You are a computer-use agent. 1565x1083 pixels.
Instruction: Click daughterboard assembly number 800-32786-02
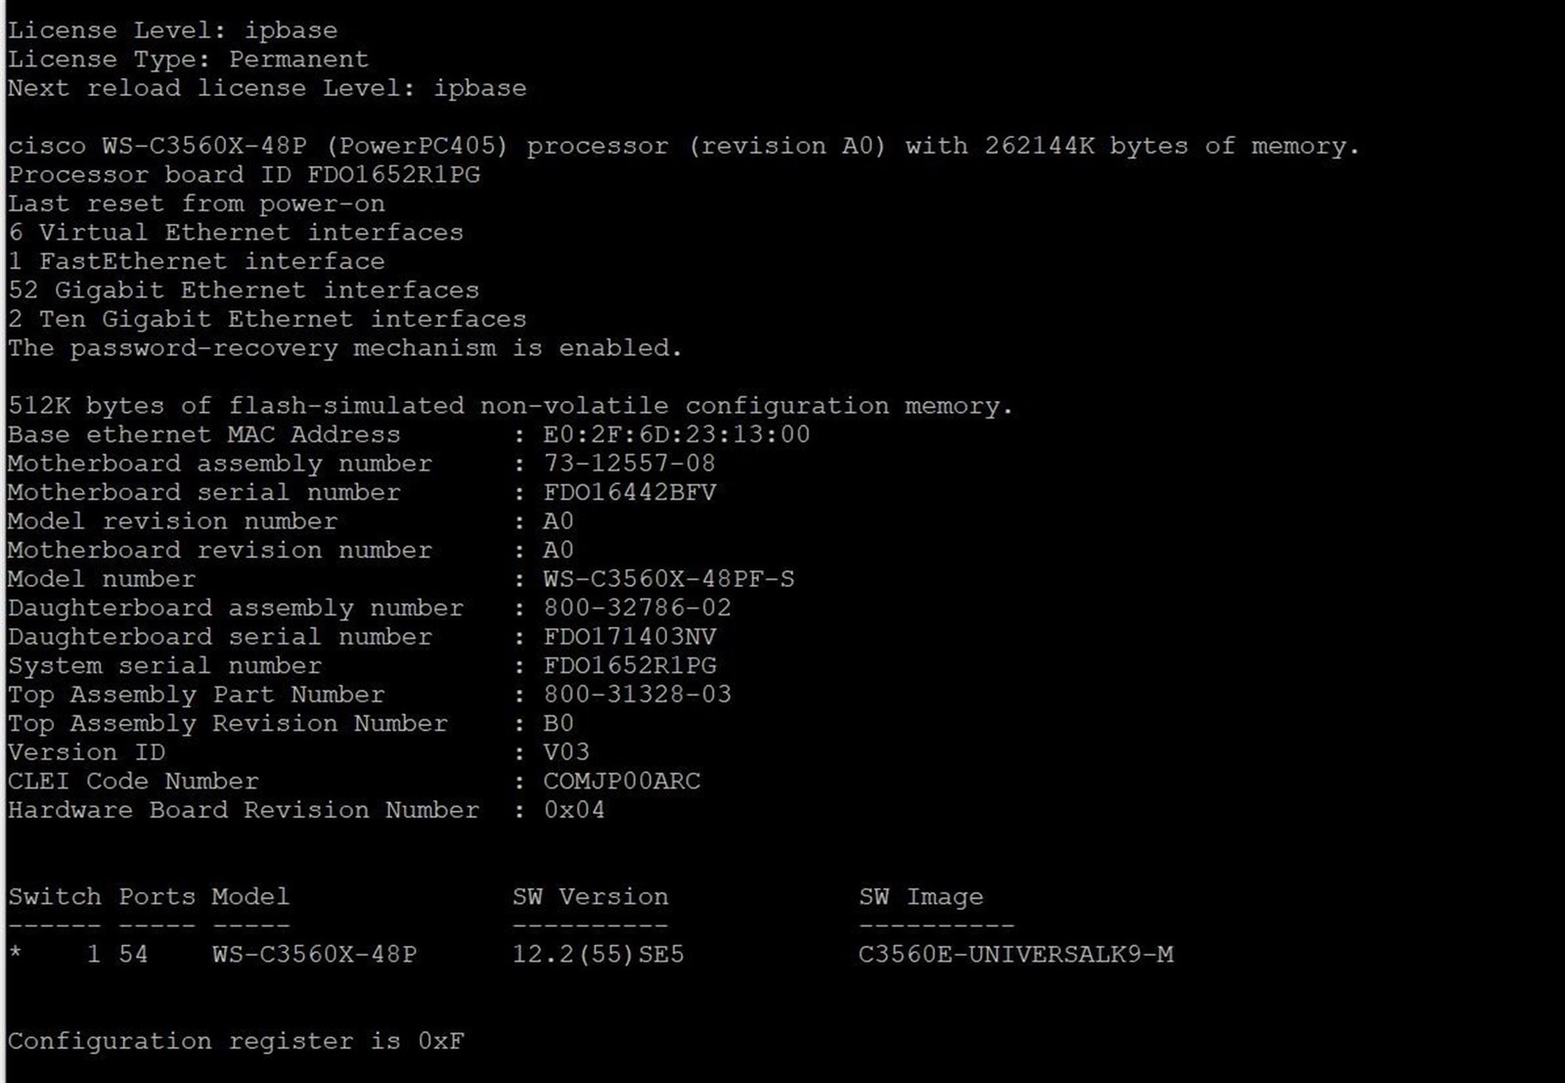click(x=638, y=609)
